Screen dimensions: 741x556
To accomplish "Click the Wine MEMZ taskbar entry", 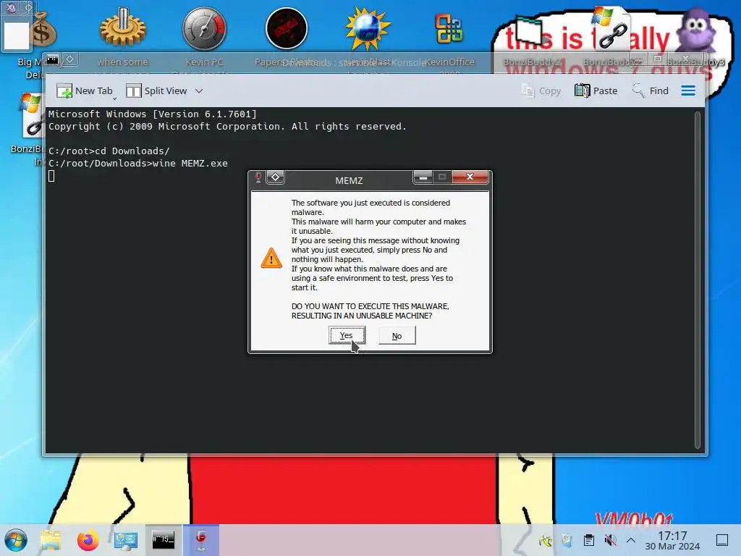I will [201, 540].
